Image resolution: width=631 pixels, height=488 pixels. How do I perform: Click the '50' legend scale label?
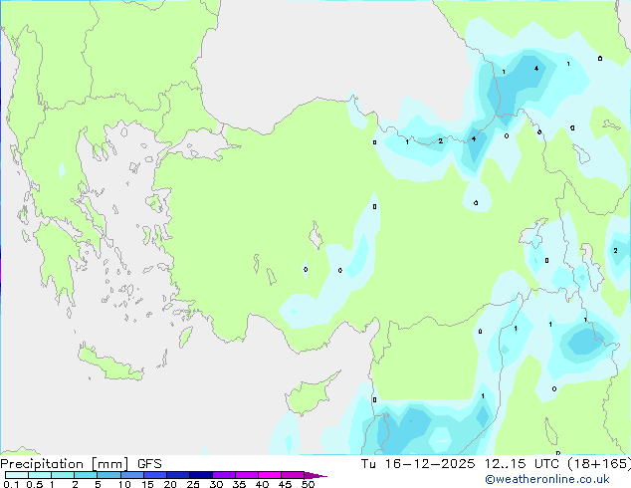pyautogui.click(x=308, y=484)
